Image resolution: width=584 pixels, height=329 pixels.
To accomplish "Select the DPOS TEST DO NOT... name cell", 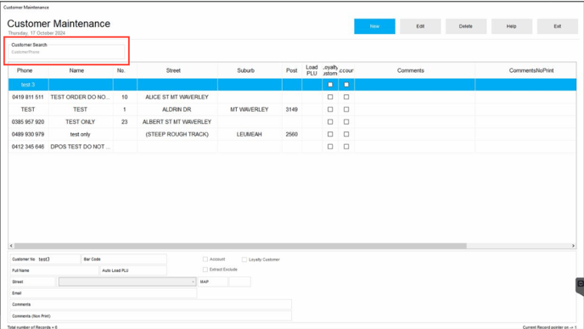I will tap(81, 147).
